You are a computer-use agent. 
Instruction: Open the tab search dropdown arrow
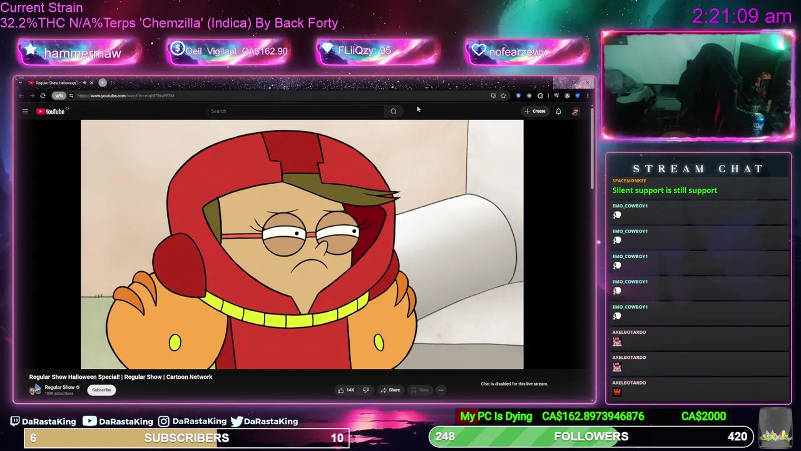(x=20, y=83)
